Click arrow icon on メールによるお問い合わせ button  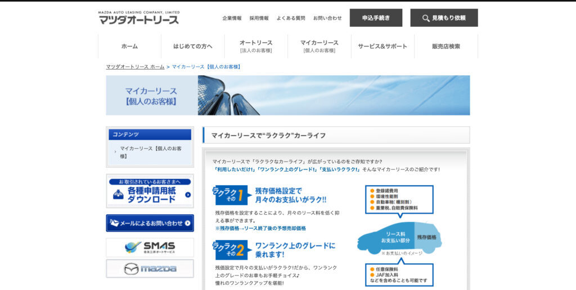tap(188, 223)
